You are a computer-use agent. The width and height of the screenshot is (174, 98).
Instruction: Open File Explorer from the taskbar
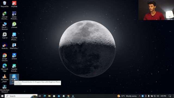tap(49, 96)
